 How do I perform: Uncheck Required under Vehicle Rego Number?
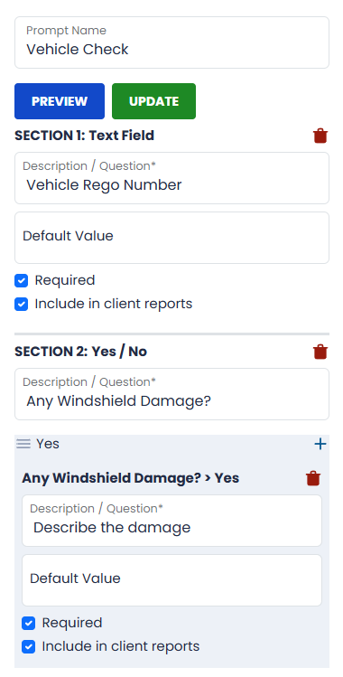pos(21,280)
